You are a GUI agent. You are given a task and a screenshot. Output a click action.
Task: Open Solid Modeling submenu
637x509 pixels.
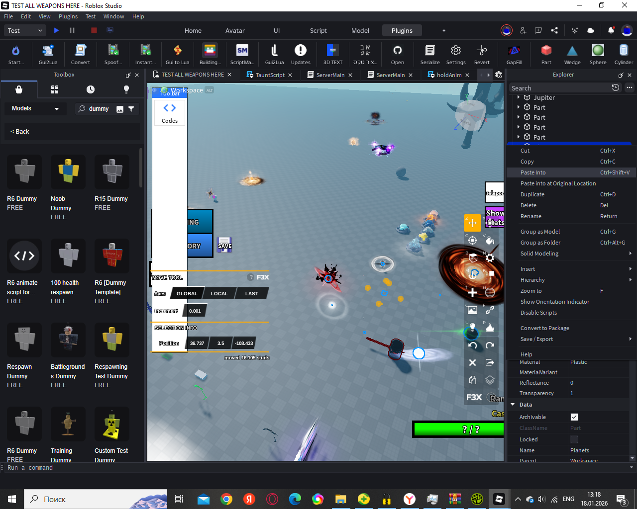(x=571, y=254)
